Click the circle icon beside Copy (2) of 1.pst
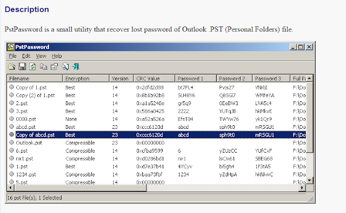The width and height of the screenshot is (346, 213). 12,95
